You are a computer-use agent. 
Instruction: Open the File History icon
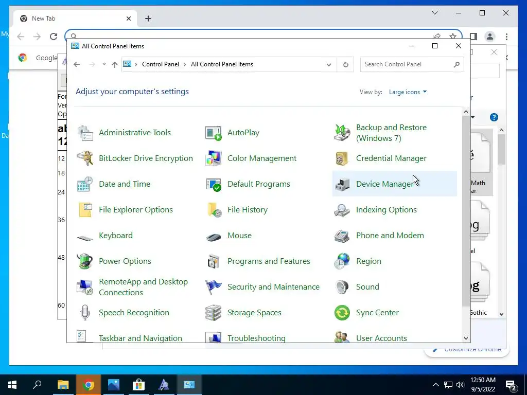click(214, 210)
